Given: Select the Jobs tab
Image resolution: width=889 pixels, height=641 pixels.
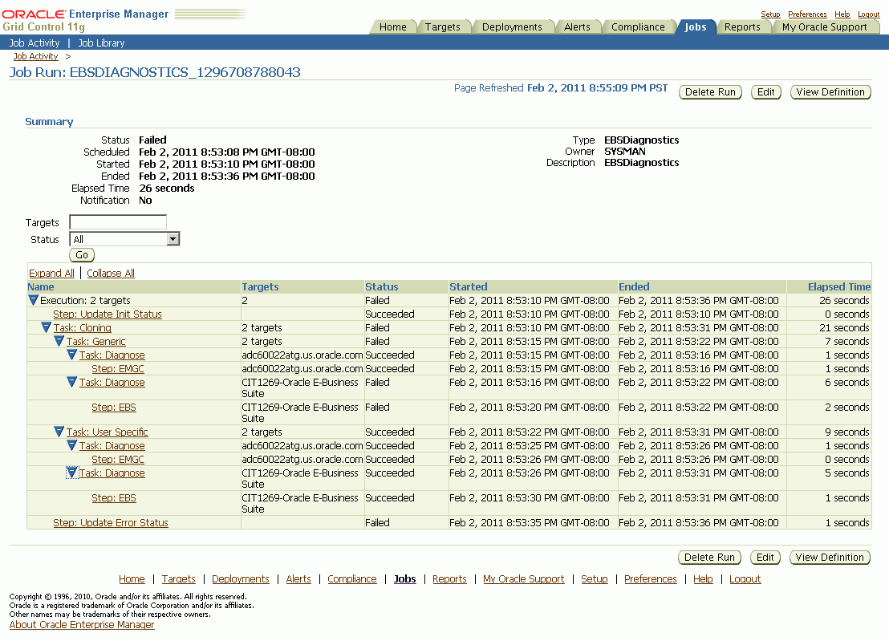Looking at the screenshot, I should [x=695, y=26].
